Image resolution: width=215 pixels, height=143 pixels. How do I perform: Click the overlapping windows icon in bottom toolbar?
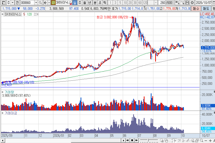point(166,140)
